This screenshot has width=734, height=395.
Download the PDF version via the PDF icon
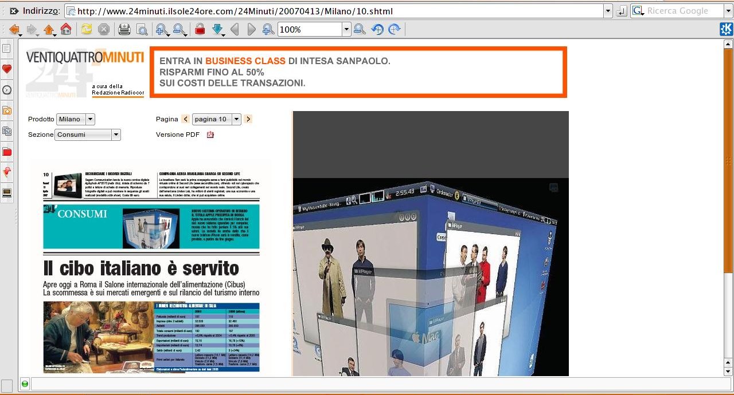coord(210,135)
